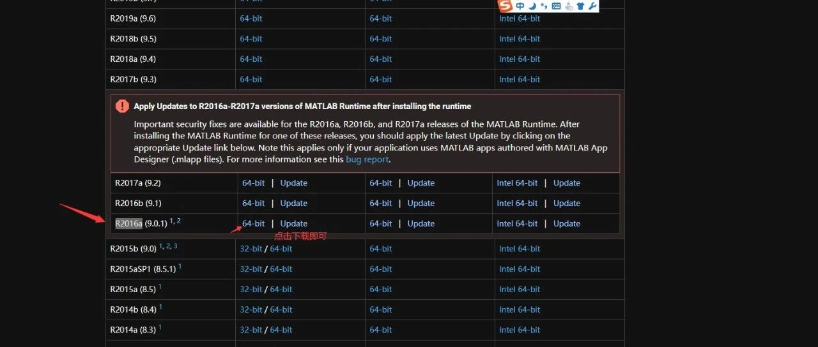Click the first 64-bit link in R2017a row
Screen dimensions: 818x347
pos(253,182)
